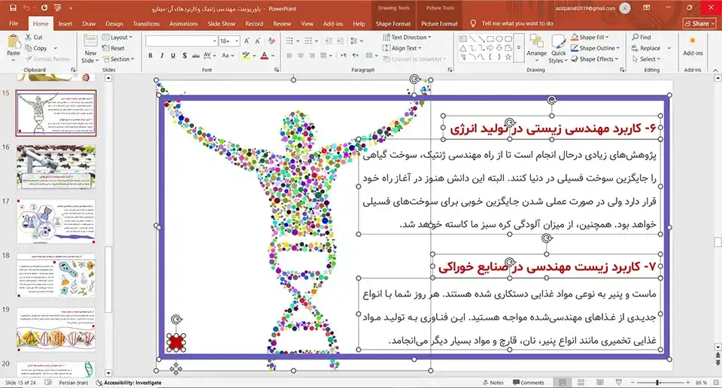The width and height of the screenshot is (722, 388).
Task: Open the Picture Format tab
Action: click(439, 23)
